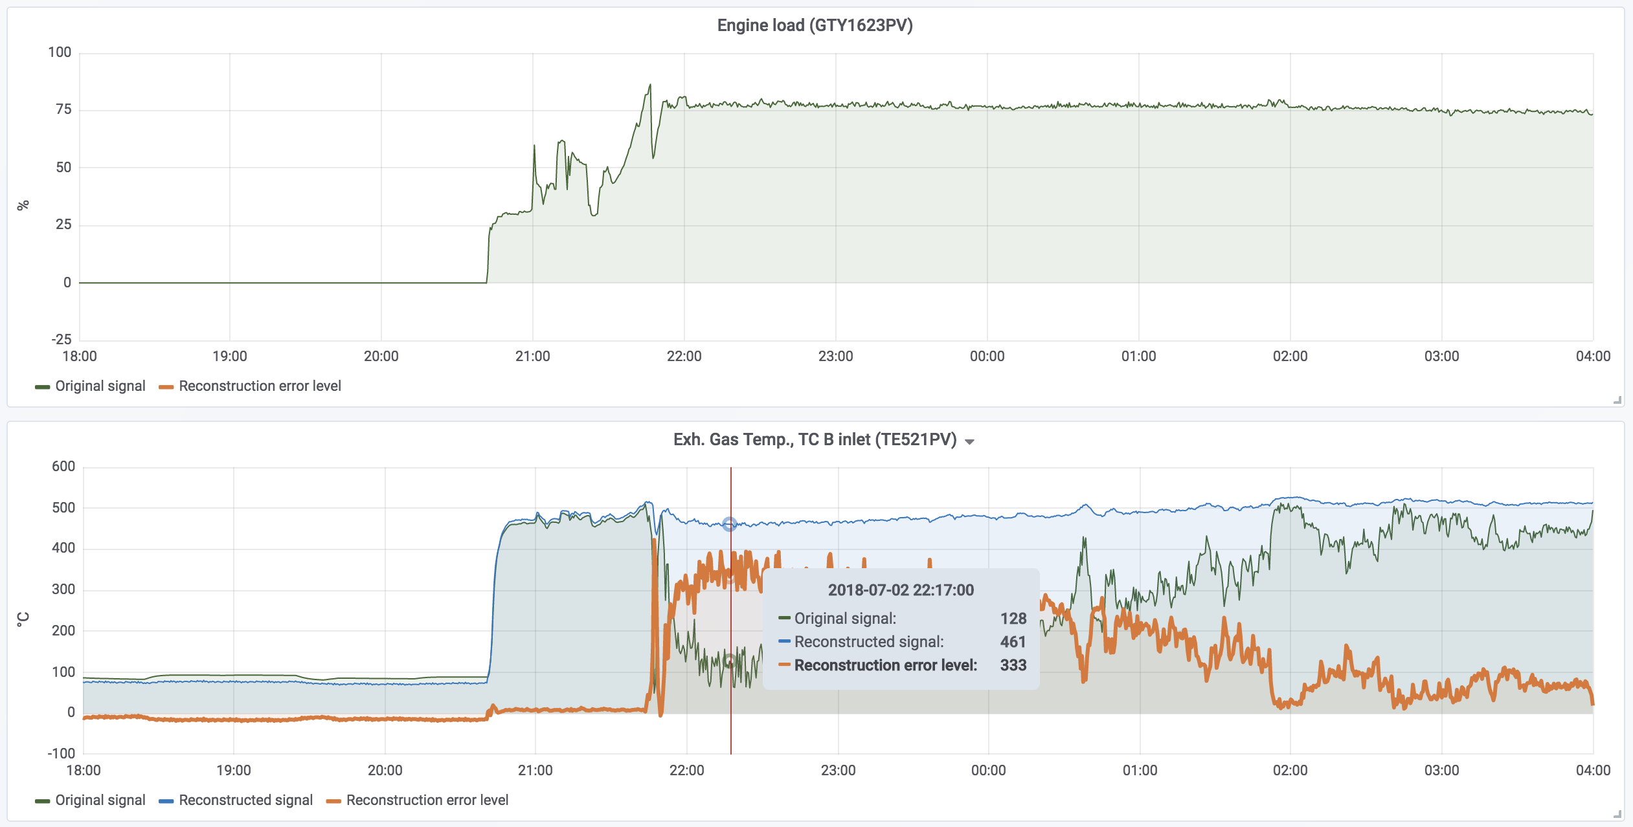
Task: Click the Exh. Gas Temp., TC B inlet title text
Action: (x=815, y=440)
